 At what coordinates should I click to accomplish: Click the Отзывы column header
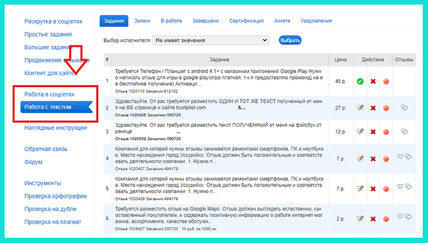pos(404,60)
